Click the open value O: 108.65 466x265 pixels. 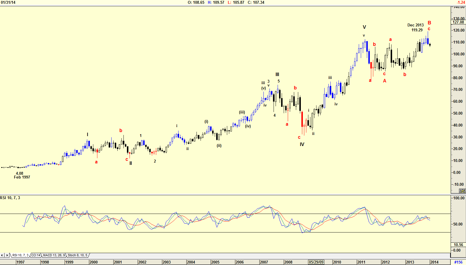pos(196,2)
